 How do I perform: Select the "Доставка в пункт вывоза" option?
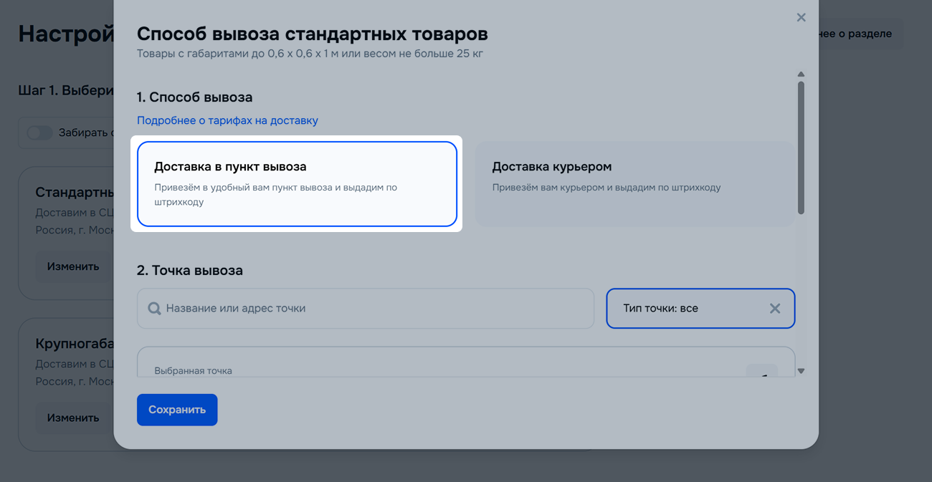point(297,184)
